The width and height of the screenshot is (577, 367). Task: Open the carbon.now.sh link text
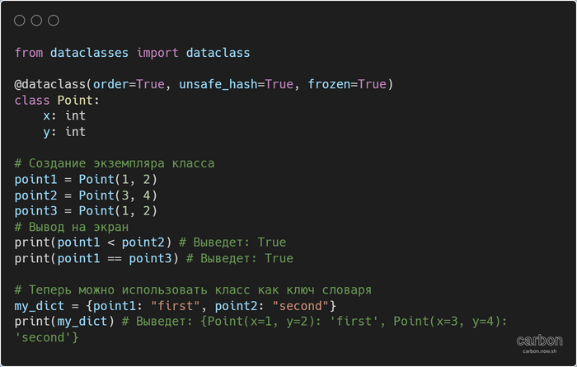click(539, 351)
